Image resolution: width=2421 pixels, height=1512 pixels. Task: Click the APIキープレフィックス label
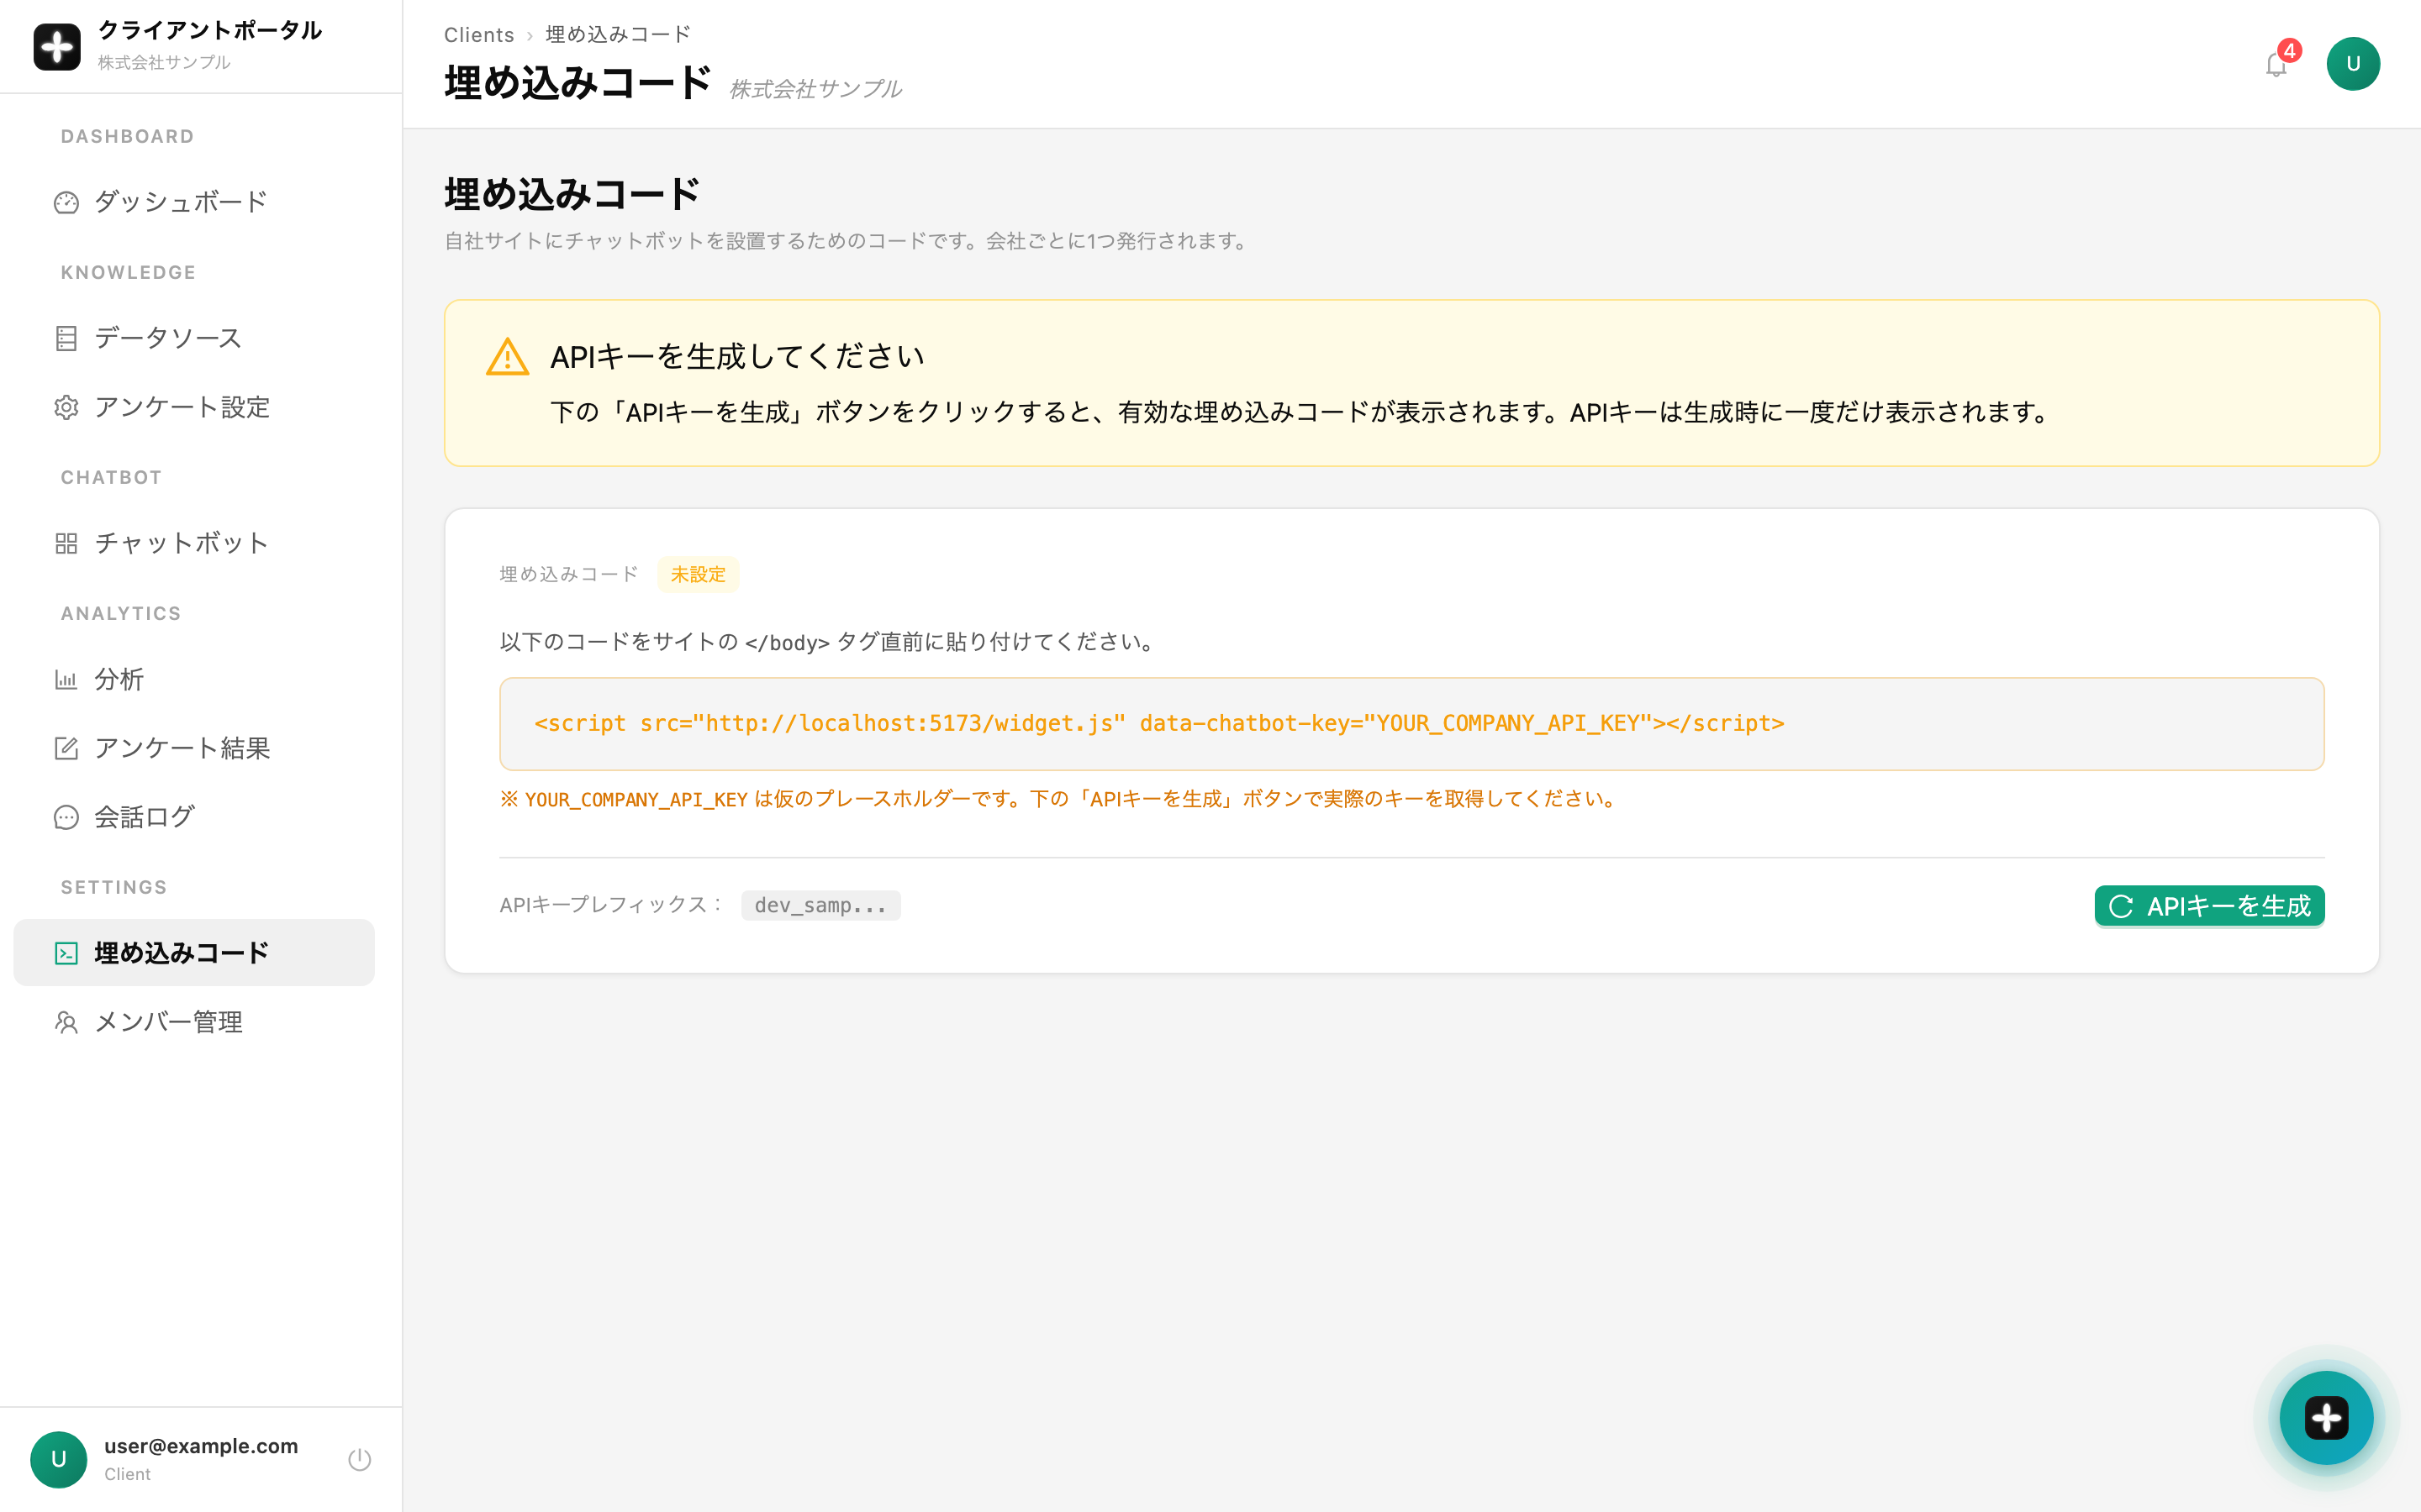pos(611,905)
